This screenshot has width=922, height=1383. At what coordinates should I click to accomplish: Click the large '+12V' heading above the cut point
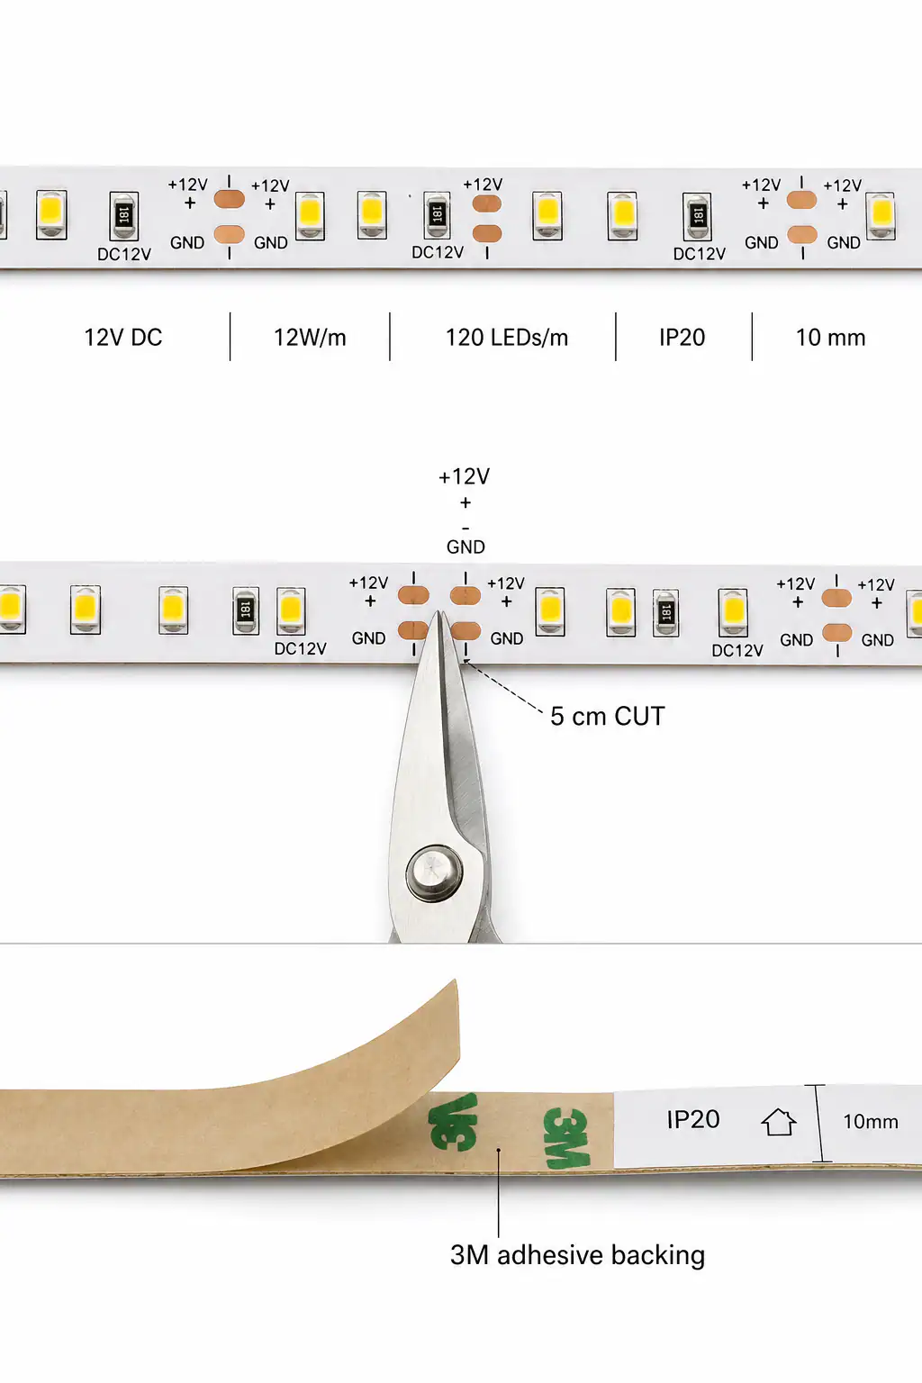tap(465, 476)
